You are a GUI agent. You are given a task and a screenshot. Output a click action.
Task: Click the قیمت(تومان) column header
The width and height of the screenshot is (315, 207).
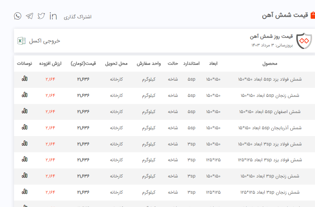pos(83,64)
